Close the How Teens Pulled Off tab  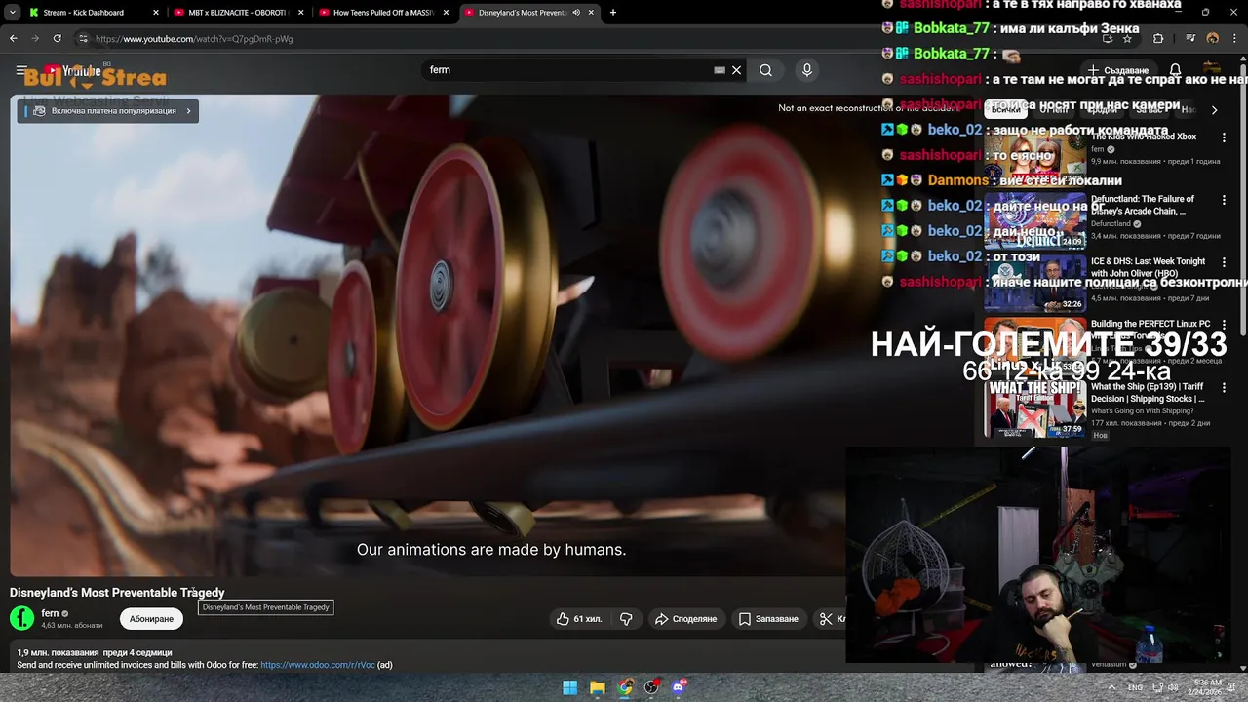447,13
